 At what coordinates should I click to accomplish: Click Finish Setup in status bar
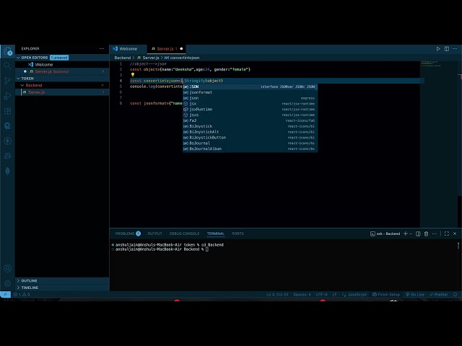point(386,294)
